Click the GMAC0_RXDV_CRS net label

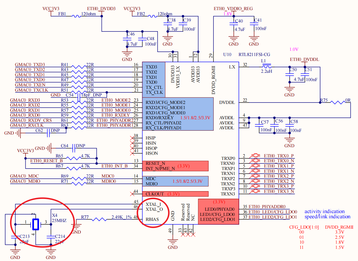[x=31, y=120]
